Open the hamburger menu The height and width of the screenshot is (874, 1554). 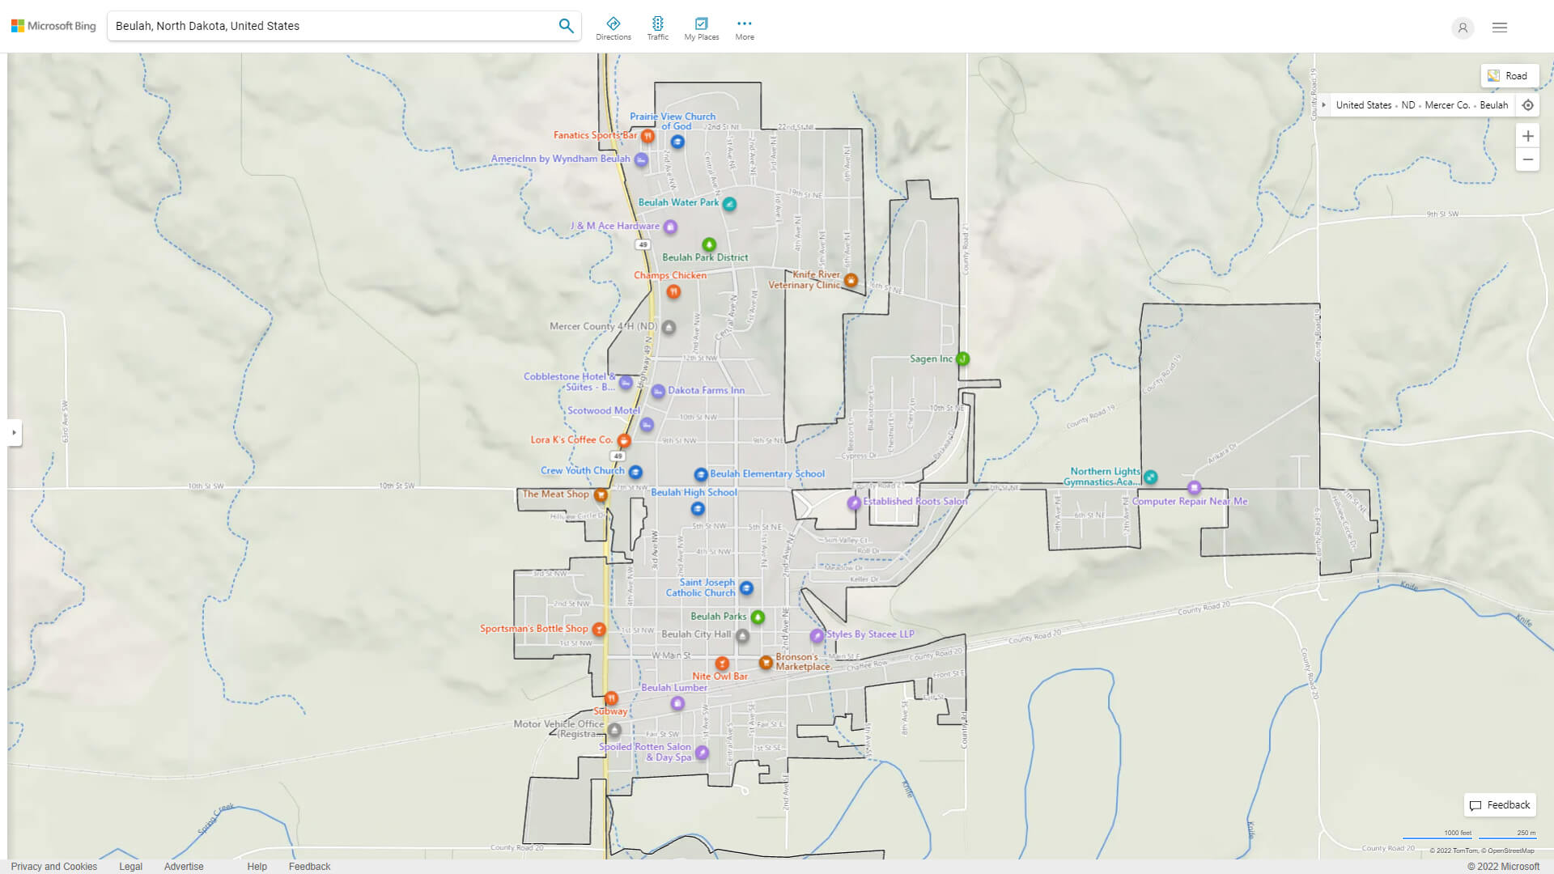[1499, 28]
